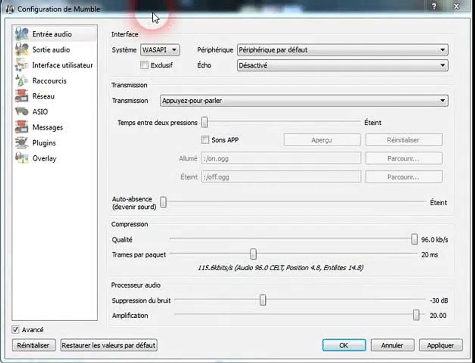Click the Temps entre deux pressions slider
This screenshot has width=475, height=363.
tap(281, 123)
